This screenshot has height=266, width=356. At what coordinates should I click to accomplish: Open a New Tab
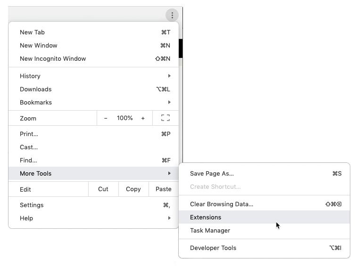(x=33, y=32)
